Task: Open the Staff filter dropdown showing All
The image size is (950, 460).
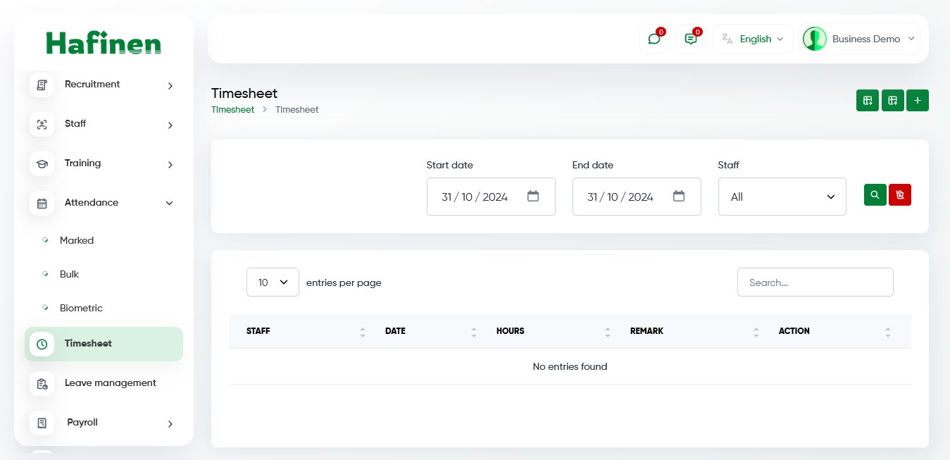Action: coord(782,197)
